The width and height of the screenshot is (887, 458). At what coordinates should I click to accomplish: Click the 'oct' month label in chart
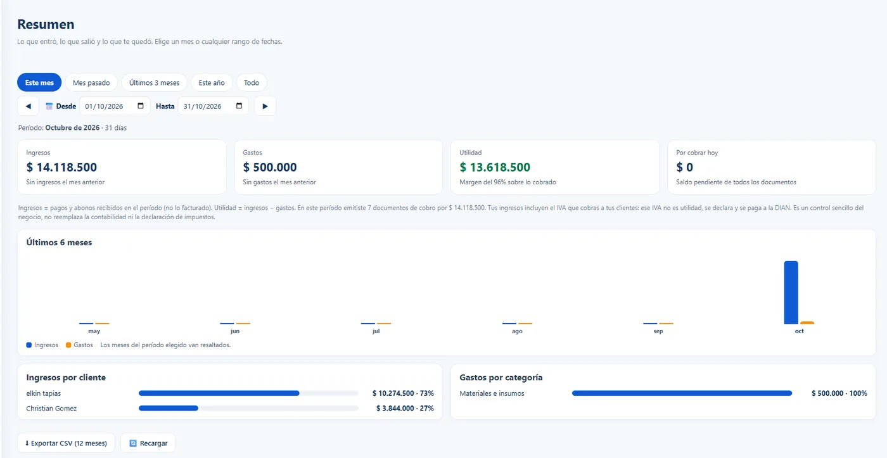point(799,331)
